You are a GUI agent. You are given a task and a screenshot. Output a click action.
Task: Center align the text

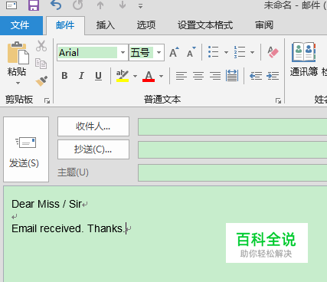198,76
